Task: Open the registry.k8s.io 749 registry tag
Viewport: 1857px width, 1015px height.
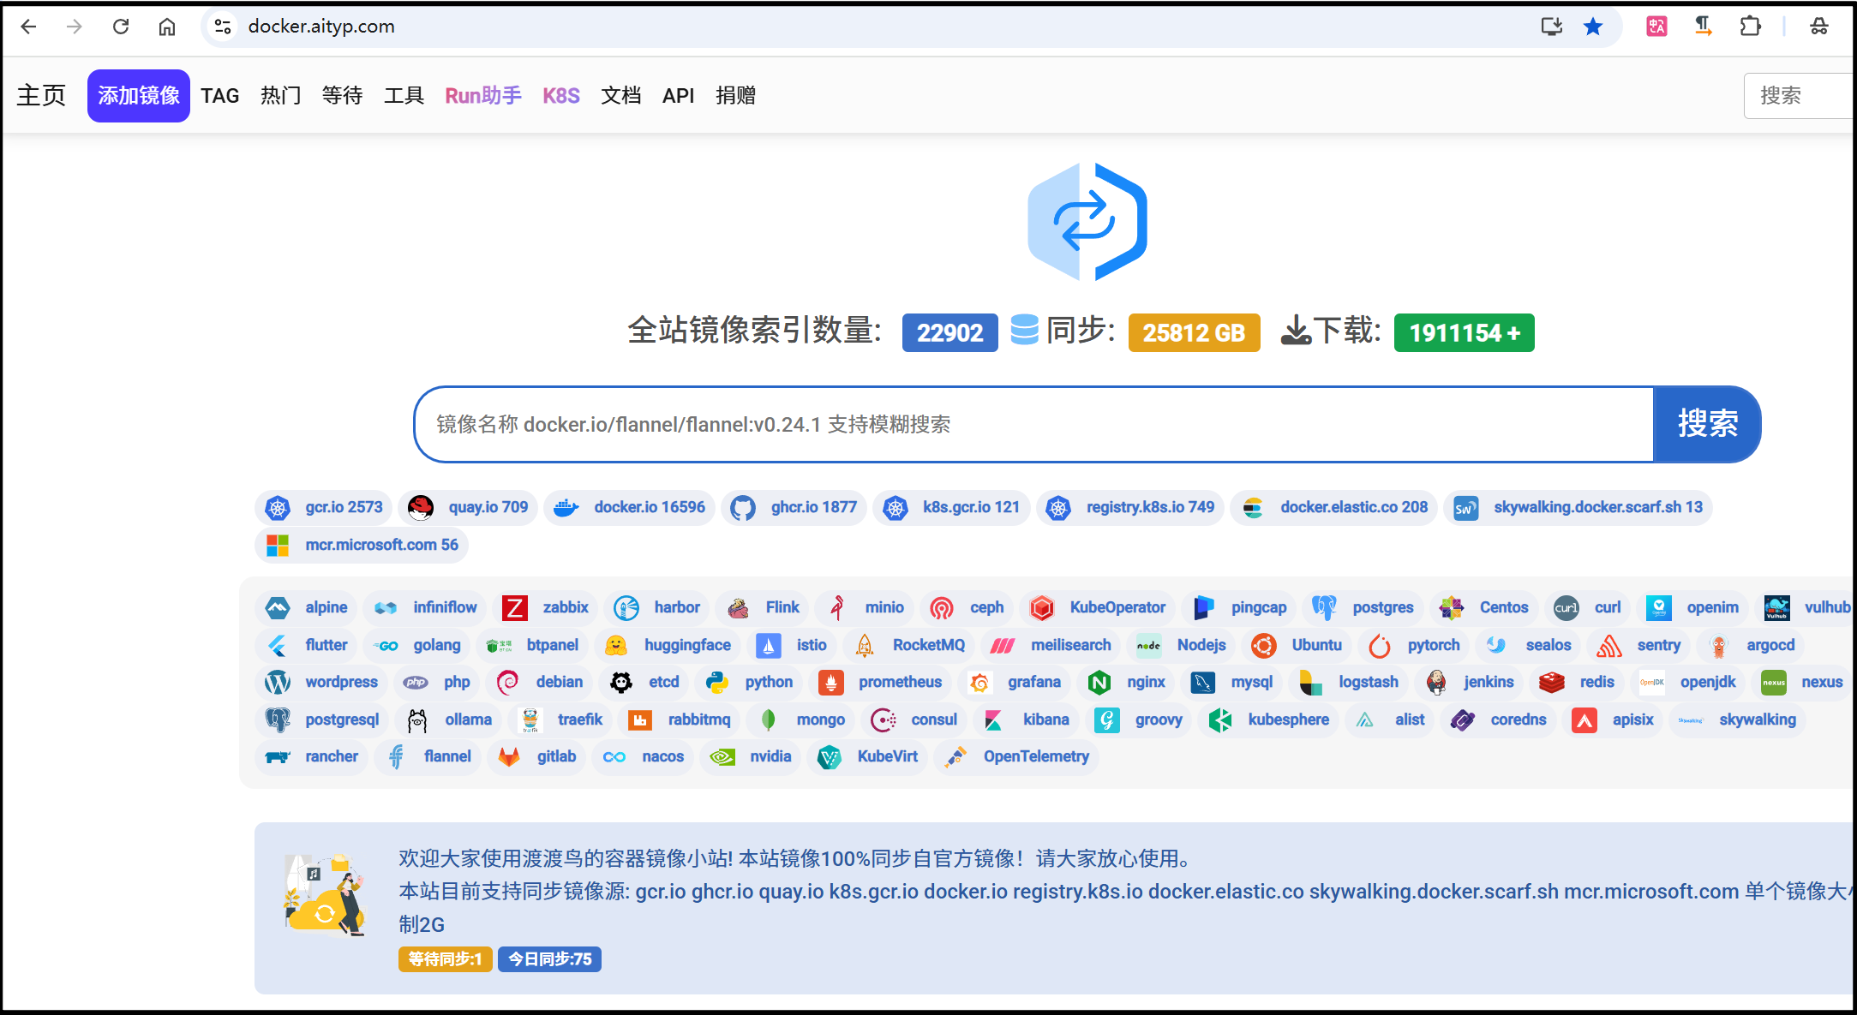Action: [x=1130, y=507]
